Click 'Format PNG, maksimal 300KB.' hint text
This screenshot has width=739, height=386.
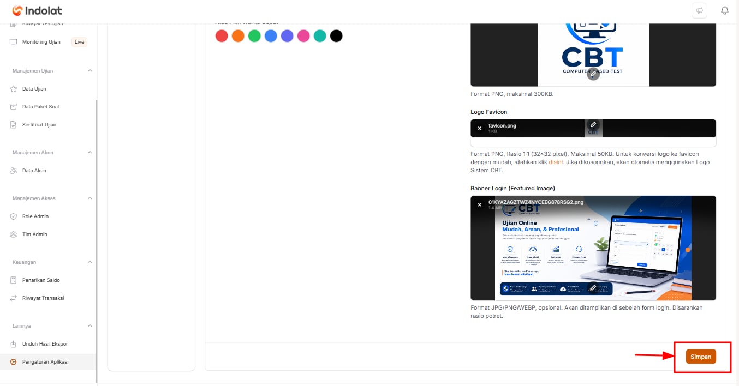coord(512,94)
